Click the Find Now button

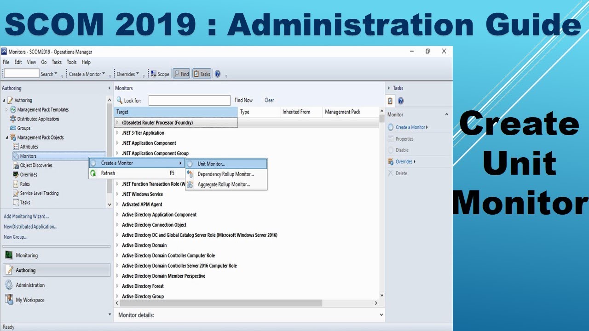(x=243, y=100)
